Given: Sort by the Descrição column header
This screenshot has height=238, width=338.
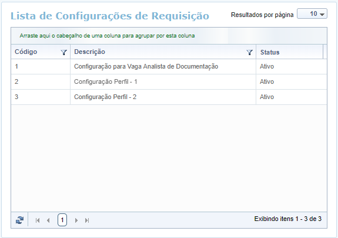Looking at the screenshot, I should tap(90, 52).
